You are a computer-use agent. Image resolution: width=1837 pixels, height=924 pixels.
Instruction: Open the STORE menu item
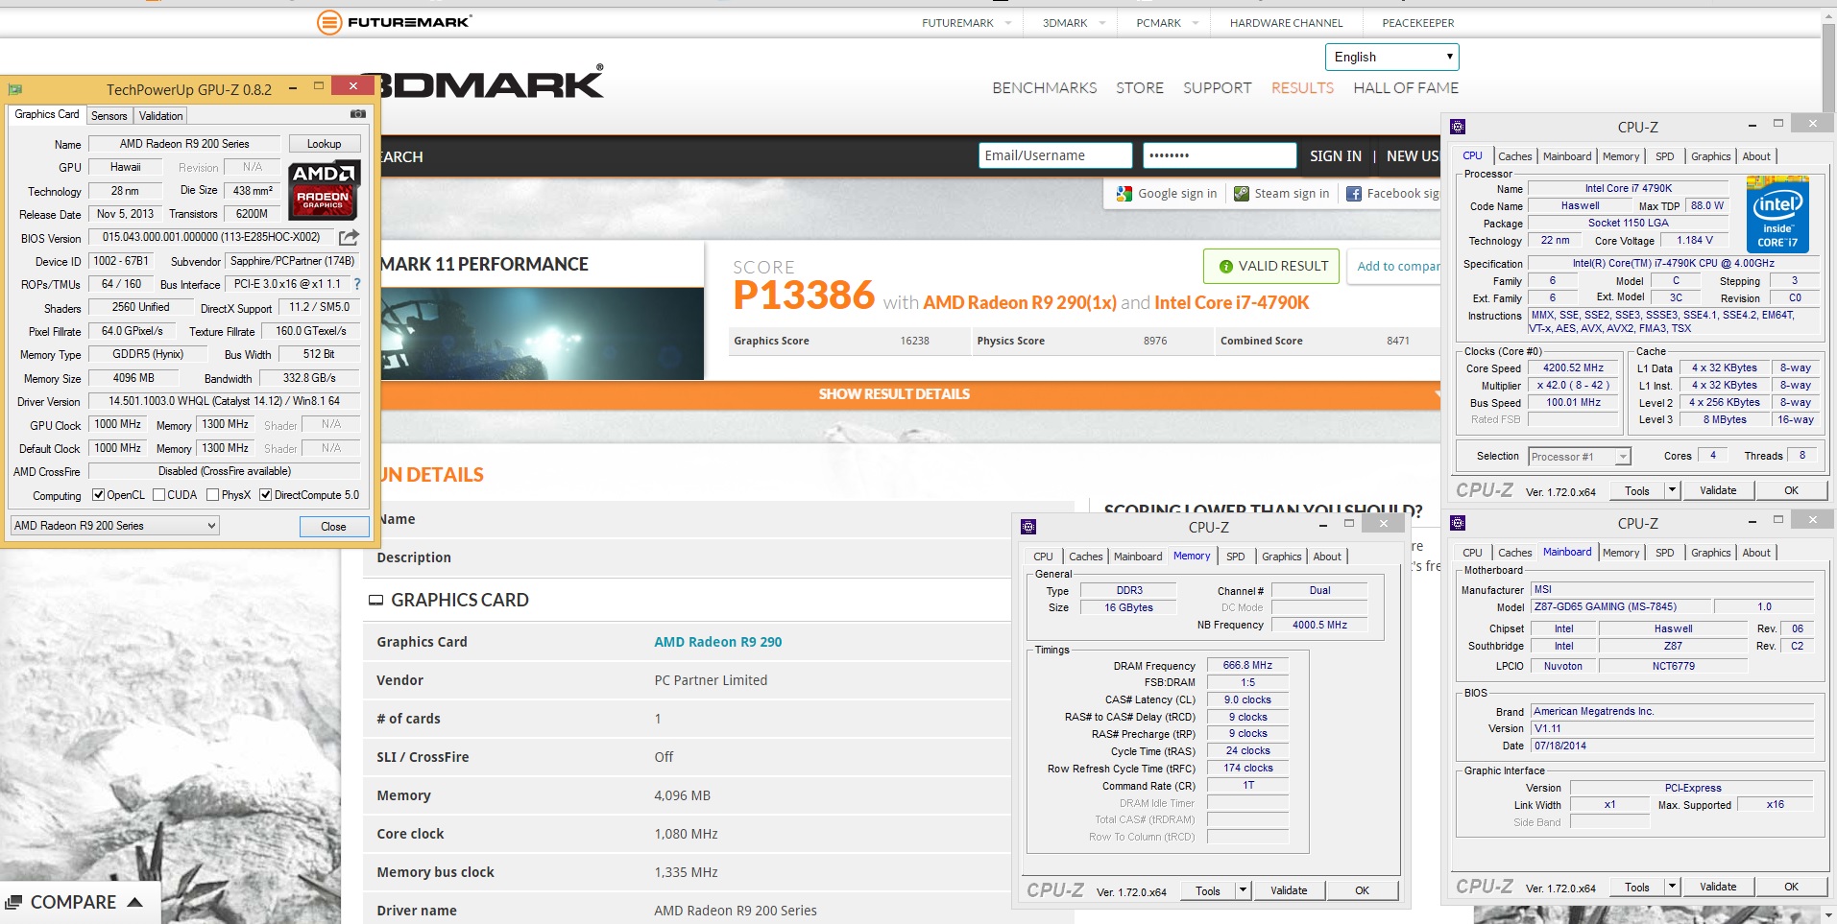click(x=1139, y=87)
